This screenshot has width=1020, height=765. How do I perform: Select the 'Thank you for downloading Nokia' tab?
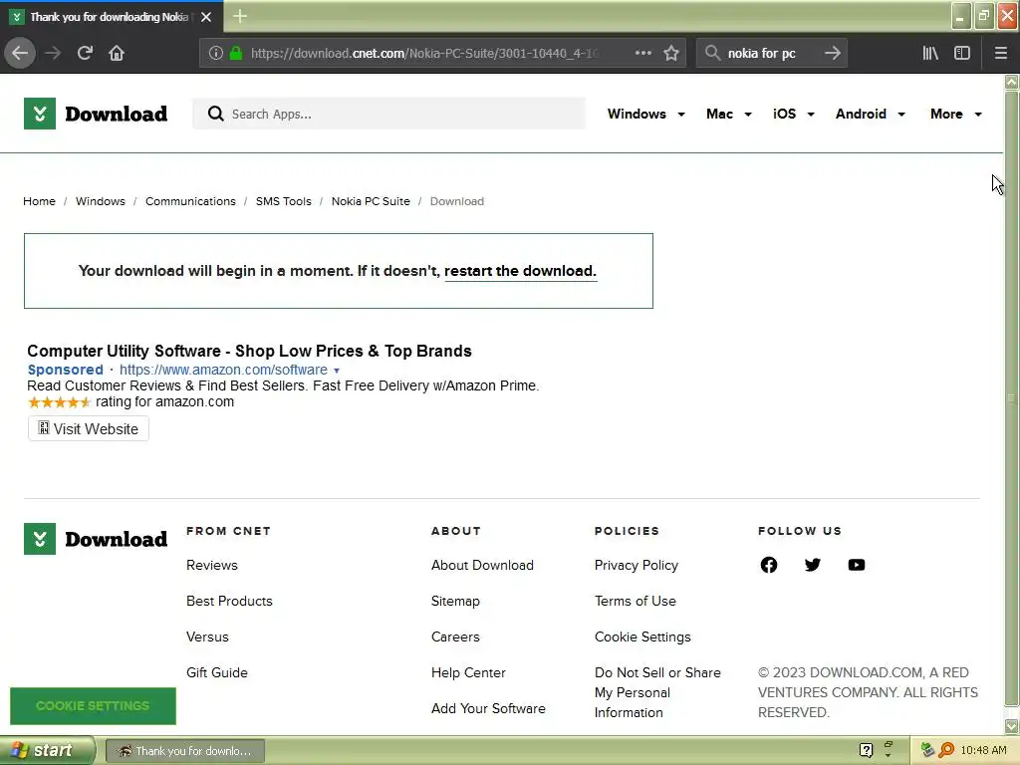(112, 17)
